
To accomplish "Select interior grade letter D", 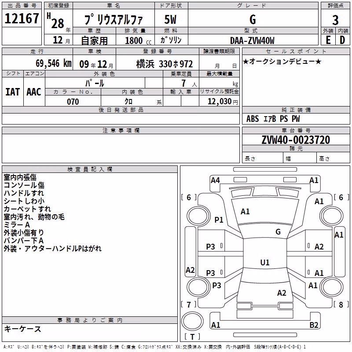I will [342, 40].
